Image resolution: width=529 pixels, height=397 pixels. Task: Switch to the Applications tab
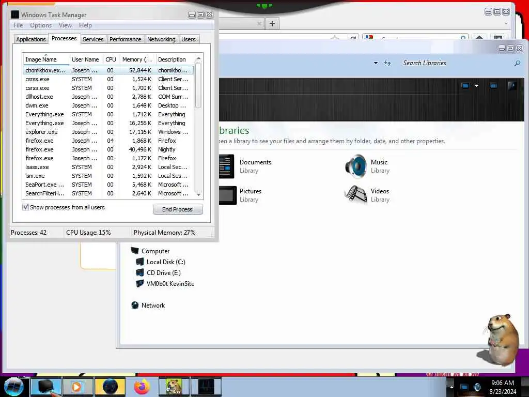30,39
